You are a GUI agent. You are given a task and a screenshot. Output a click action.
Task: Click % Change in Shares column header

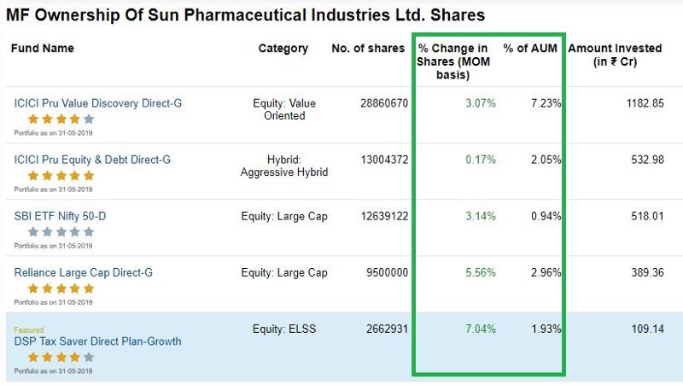(x=452, y=61)
